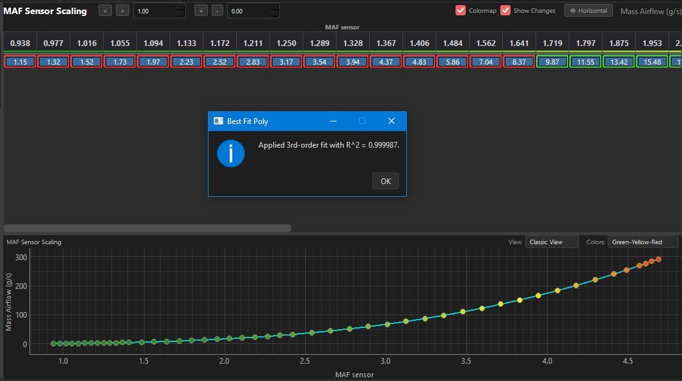Select the cell with value 1.32
The image size is (682, 381).
pos(54,62)
